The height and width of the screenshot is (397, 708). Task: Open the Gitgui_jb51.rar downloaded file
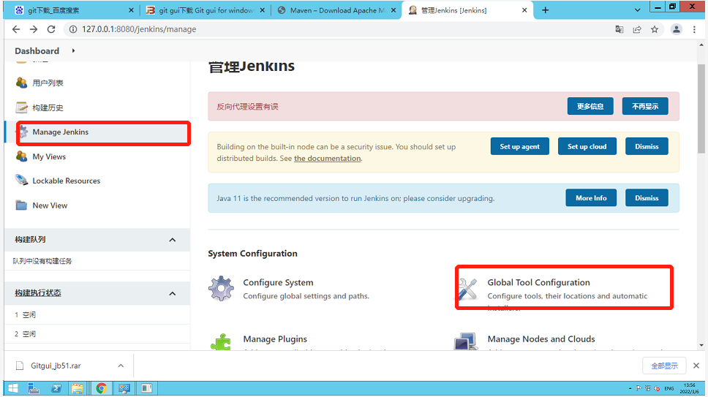pos(56,366)
